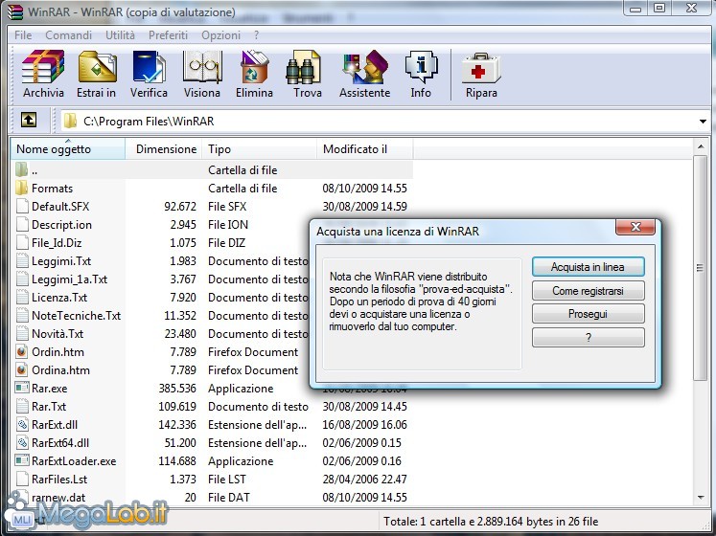Select the Rar.Txt file name
Screen dimensions: 716x536
click(49, 407)
